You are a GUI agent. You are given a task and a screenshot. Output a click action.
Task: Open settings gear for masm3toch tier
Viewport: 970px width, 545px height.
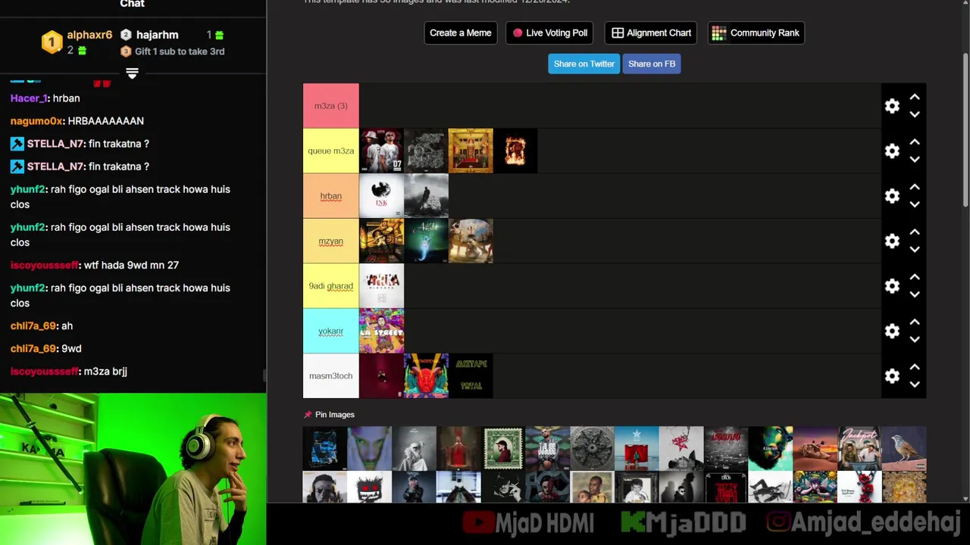tap(892, 376)
